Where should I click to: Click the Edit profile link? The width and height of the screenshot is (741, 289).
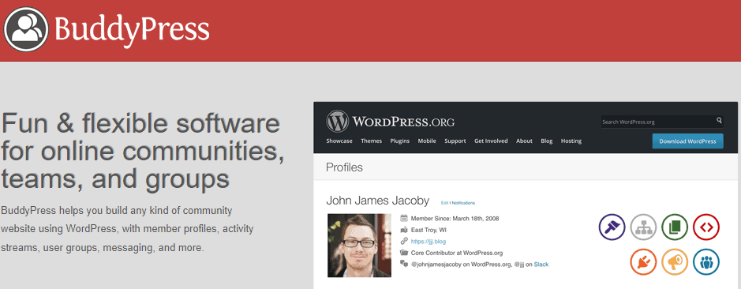click(x=444, y=203)
